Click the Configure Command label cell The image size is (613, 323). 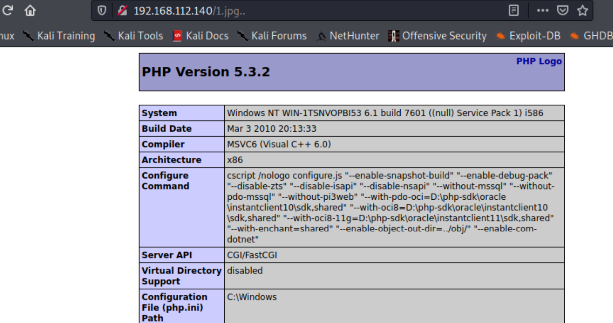[182, 207]
